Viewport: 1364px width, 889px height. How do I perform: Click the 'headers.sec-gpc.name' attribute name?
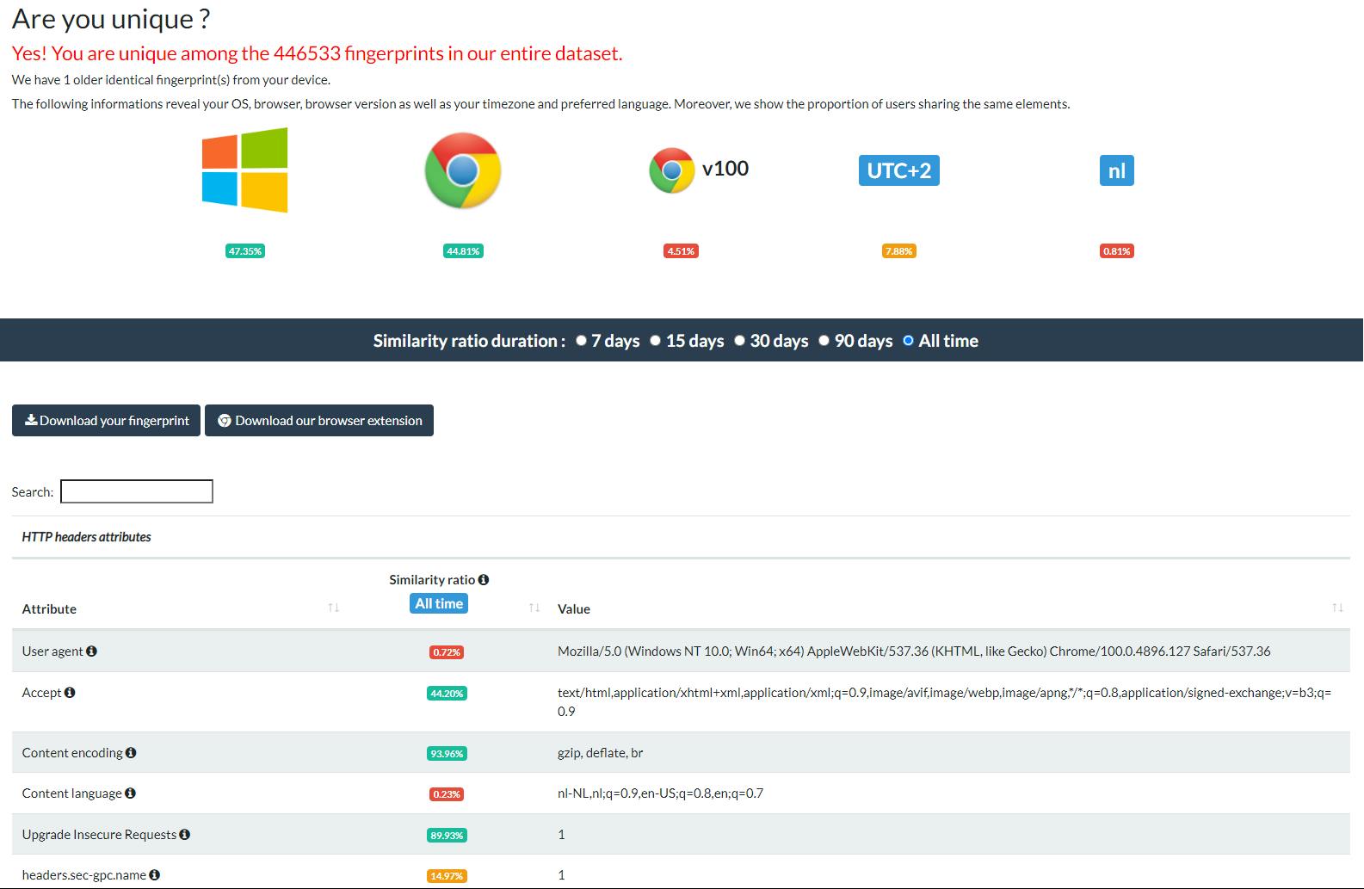[84, 875]
